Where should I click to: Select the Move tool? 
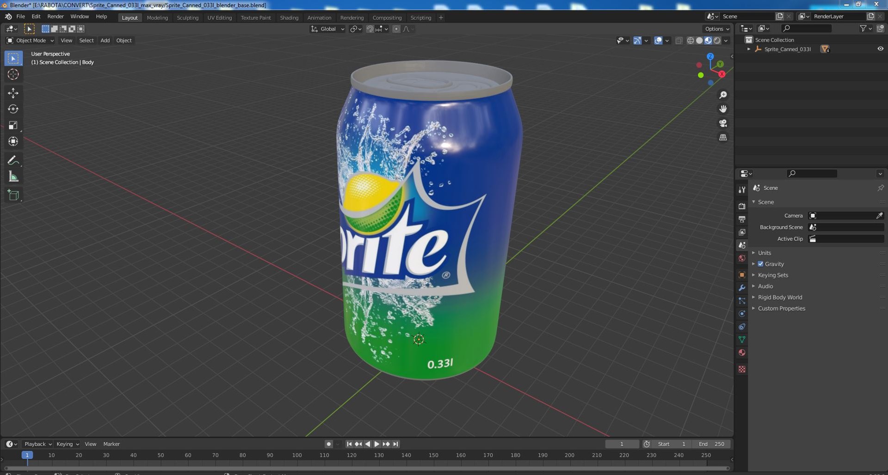coord(13,93)
